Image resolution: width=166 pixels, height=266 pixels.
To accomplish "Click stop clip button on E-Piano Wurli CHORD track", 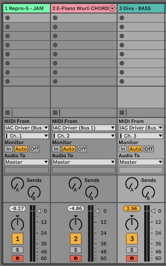I will pos(55,113).
